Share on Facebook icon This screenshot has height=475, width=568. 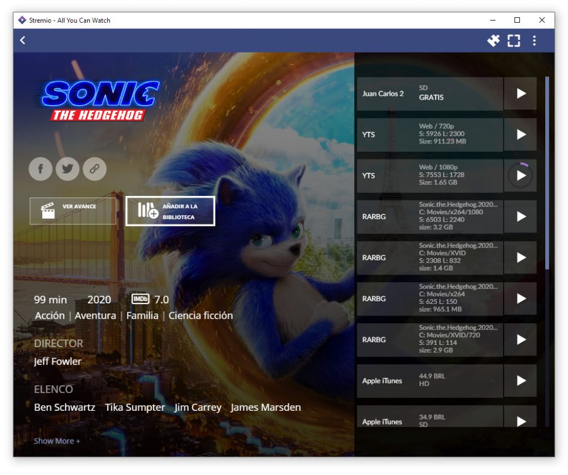(40, 169)
